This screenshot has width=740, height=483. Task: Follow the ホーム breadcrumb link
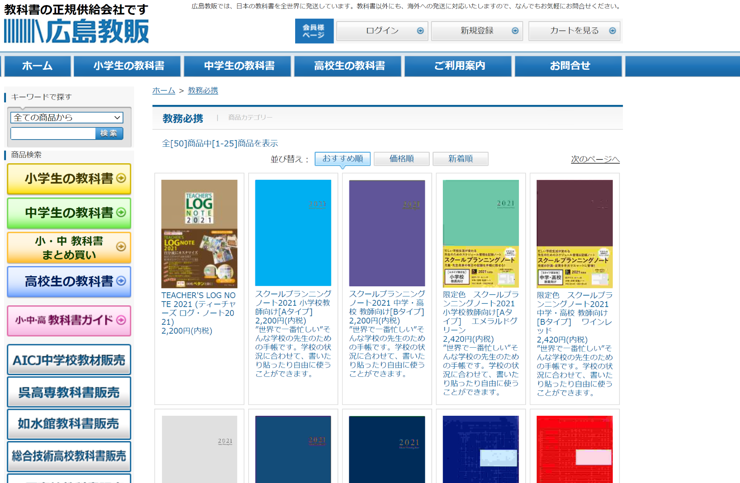164,91
